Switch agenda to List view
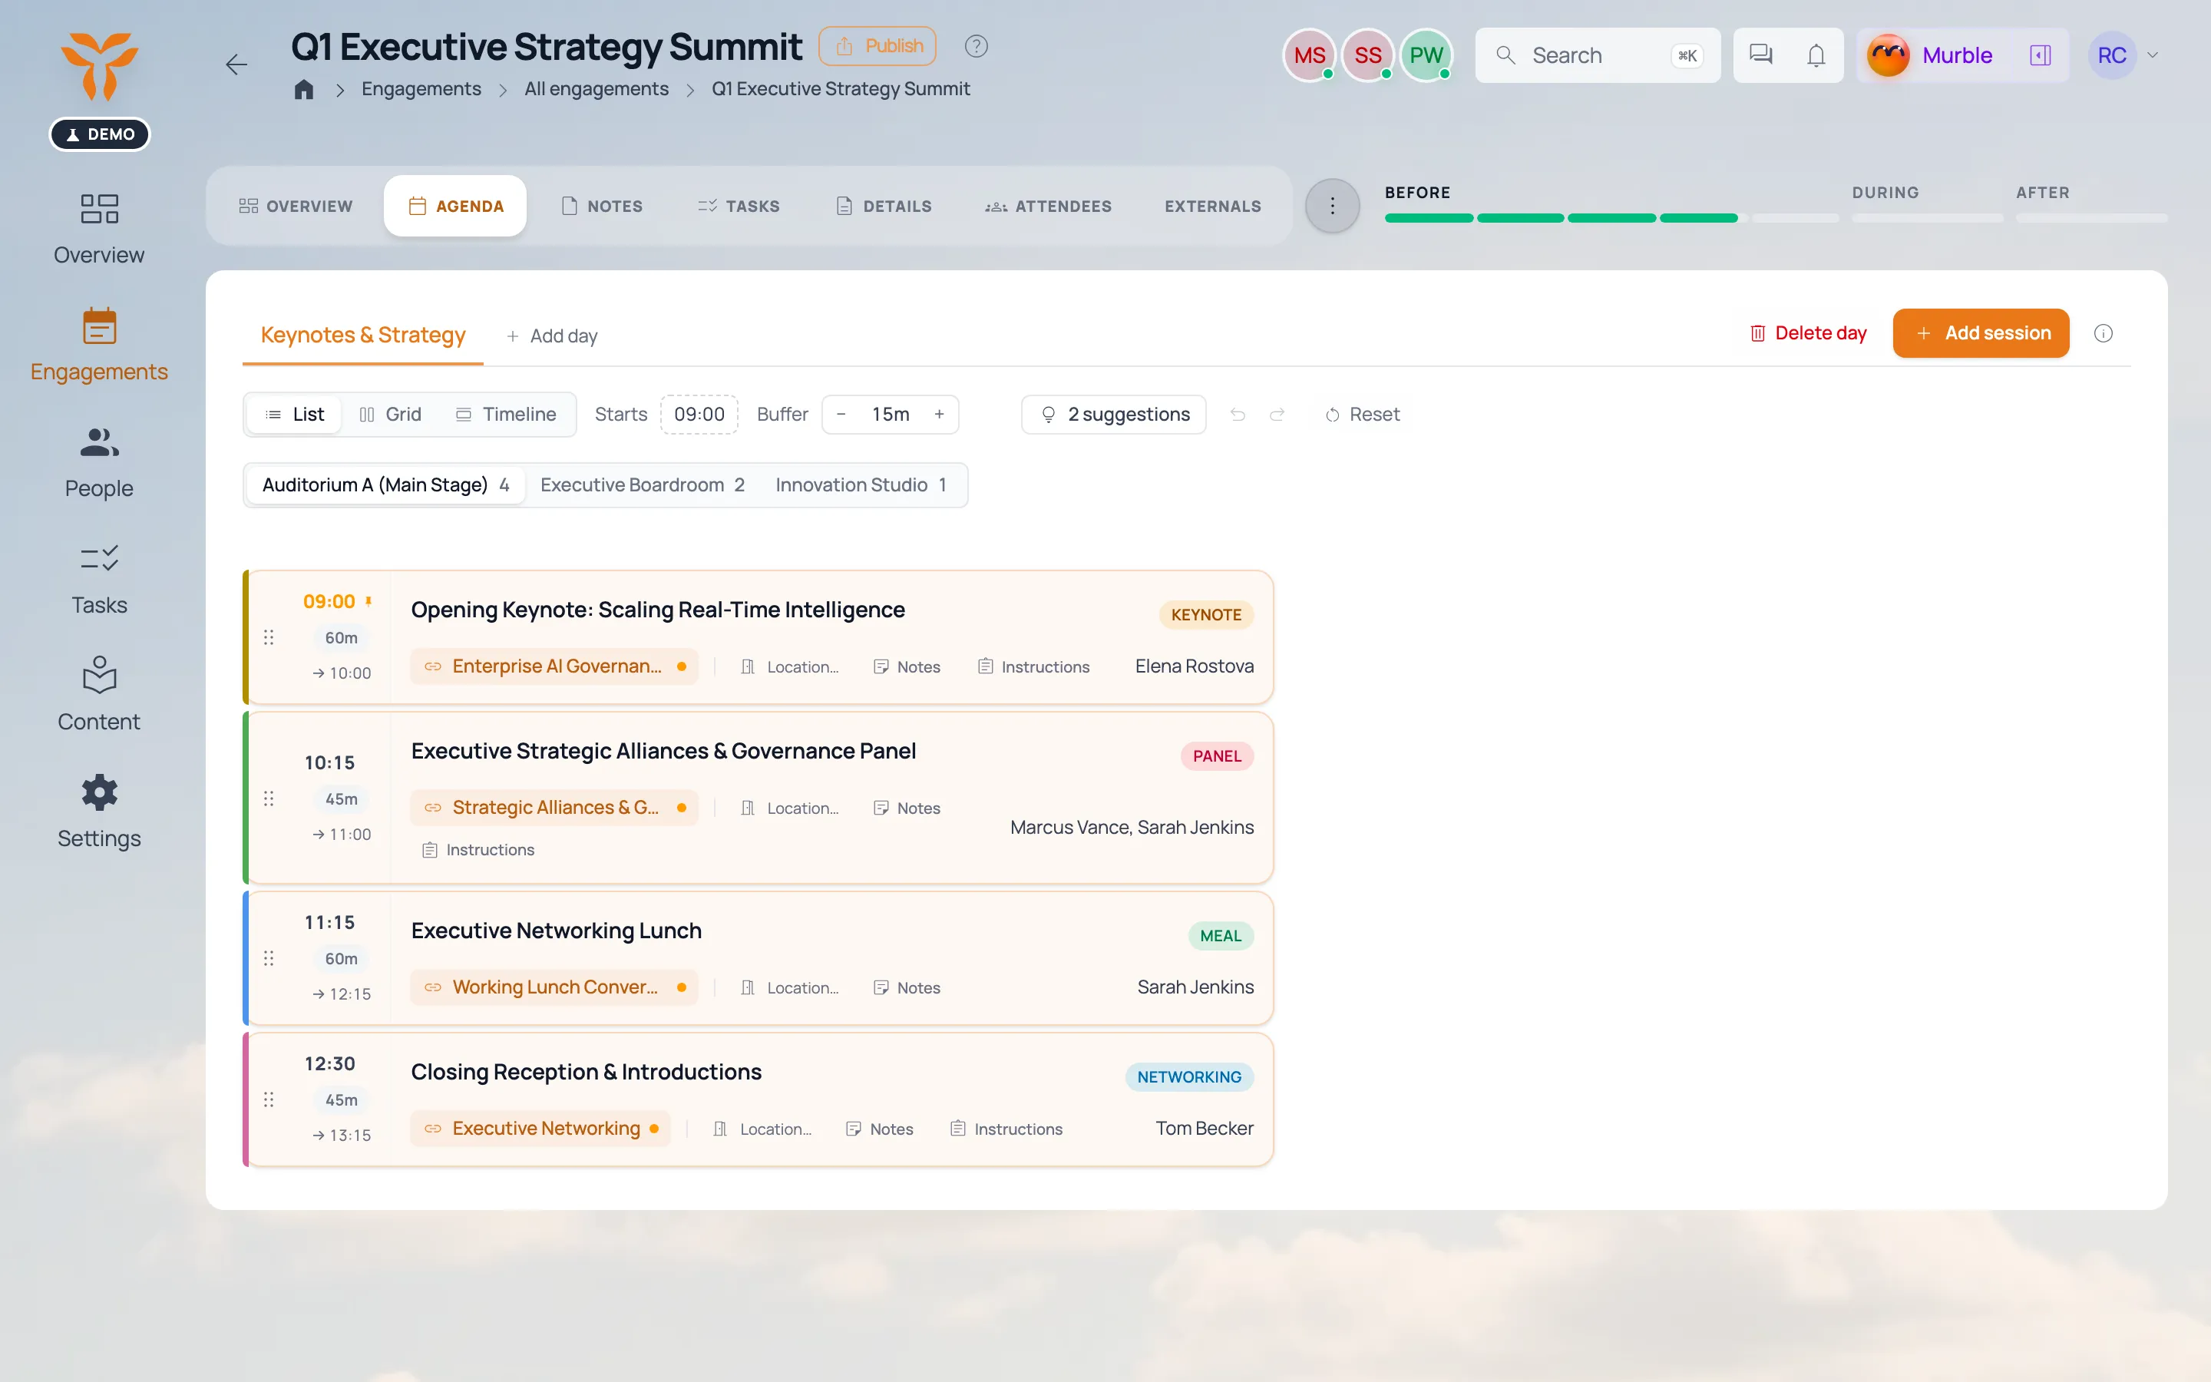The image size is (2211, 1382). pos(294,415)
